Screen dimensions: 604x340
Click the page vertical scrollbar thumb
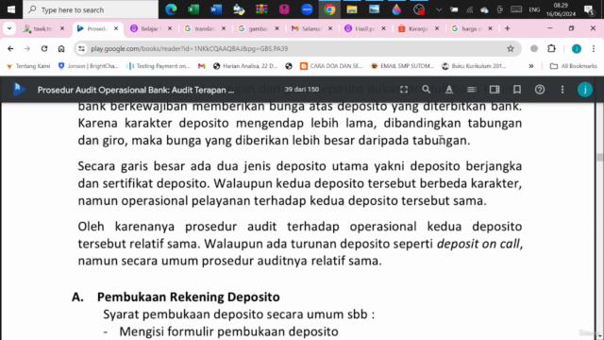click(x=599, y=157)
